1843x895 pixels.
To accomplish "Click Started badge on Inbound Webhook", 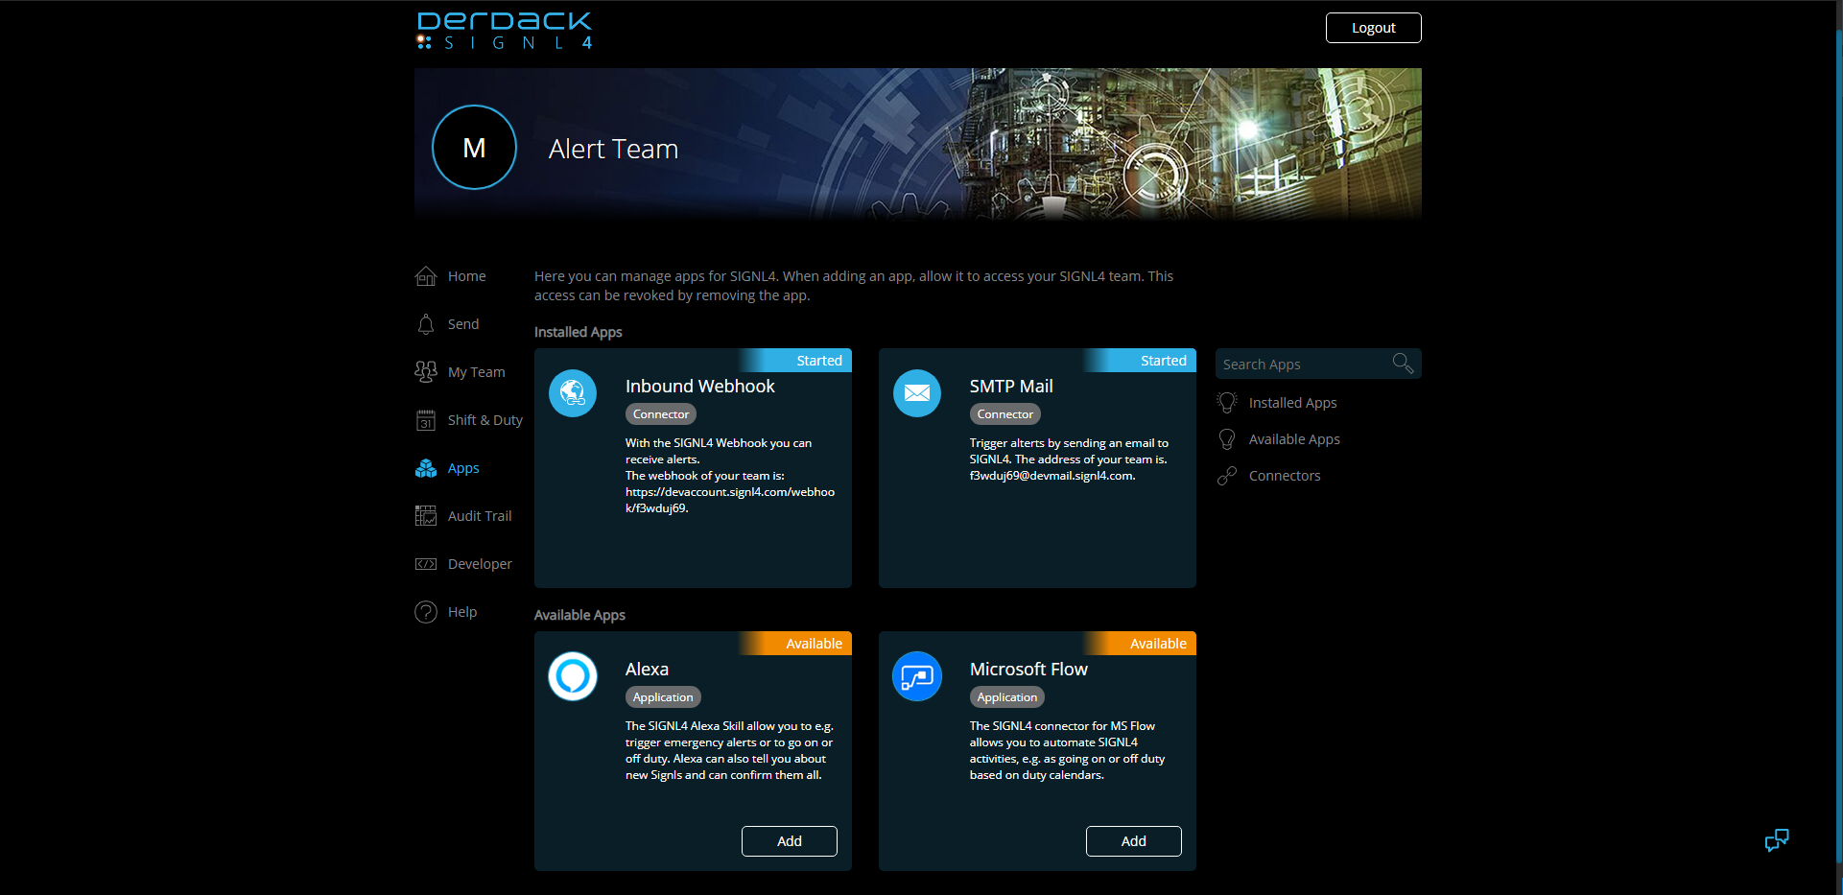I will tap(795, 361).
